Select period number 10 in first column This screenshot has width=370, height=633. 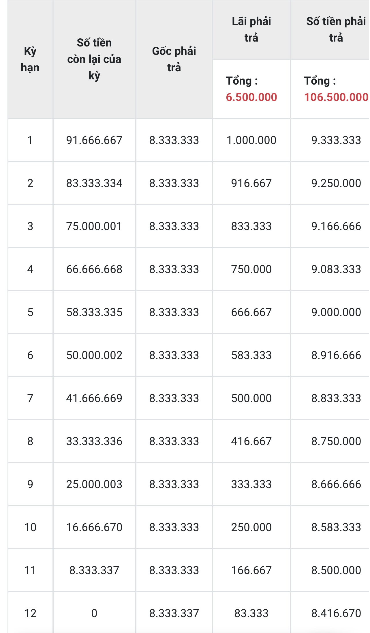coord(30,527)
